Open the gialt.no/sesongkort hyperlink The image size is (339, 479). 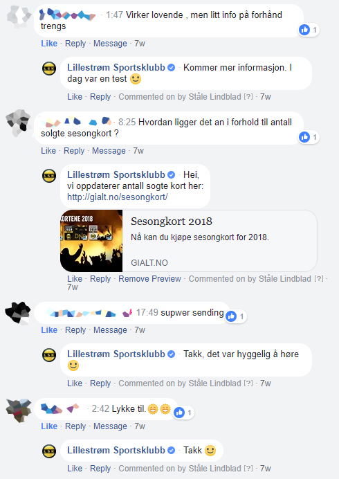coord(118,197)
